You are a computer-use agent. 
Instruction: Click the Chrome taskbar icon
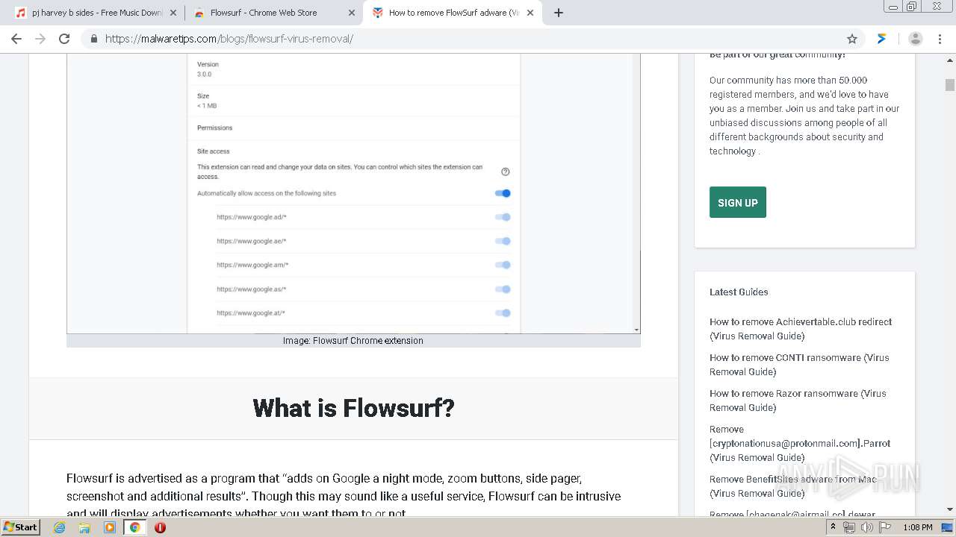(x=135, y=527)
